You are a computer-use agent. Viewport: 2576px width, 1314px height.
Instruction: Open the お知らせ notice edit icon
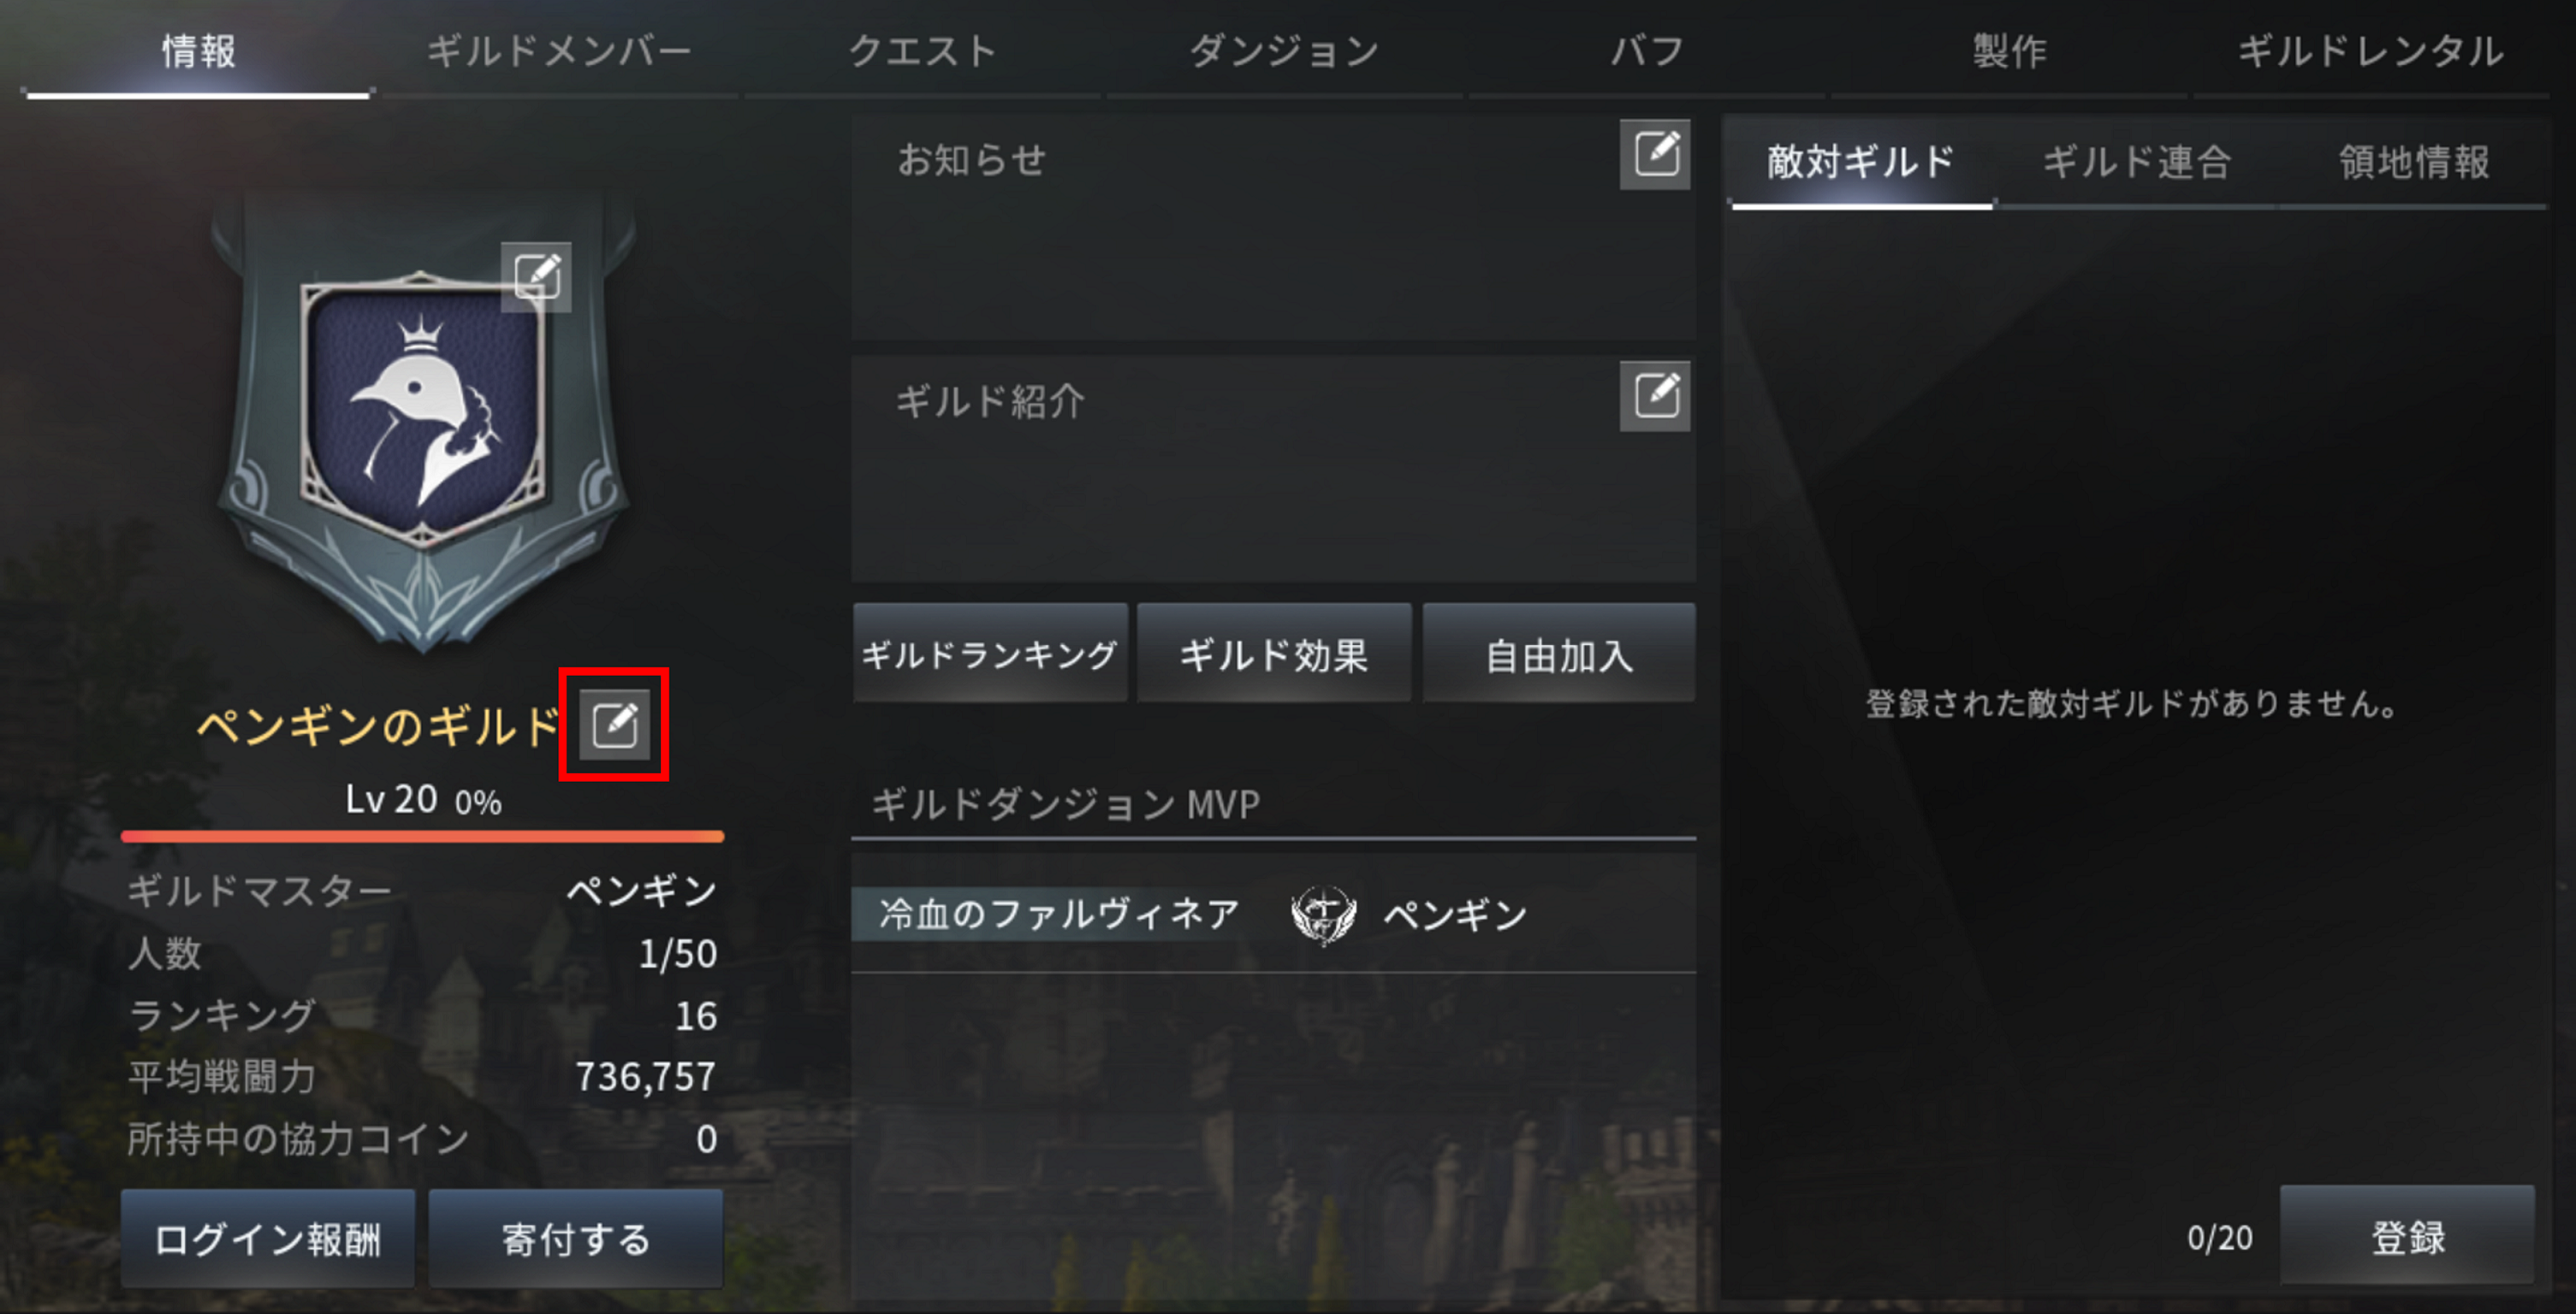click(1655, 154)
